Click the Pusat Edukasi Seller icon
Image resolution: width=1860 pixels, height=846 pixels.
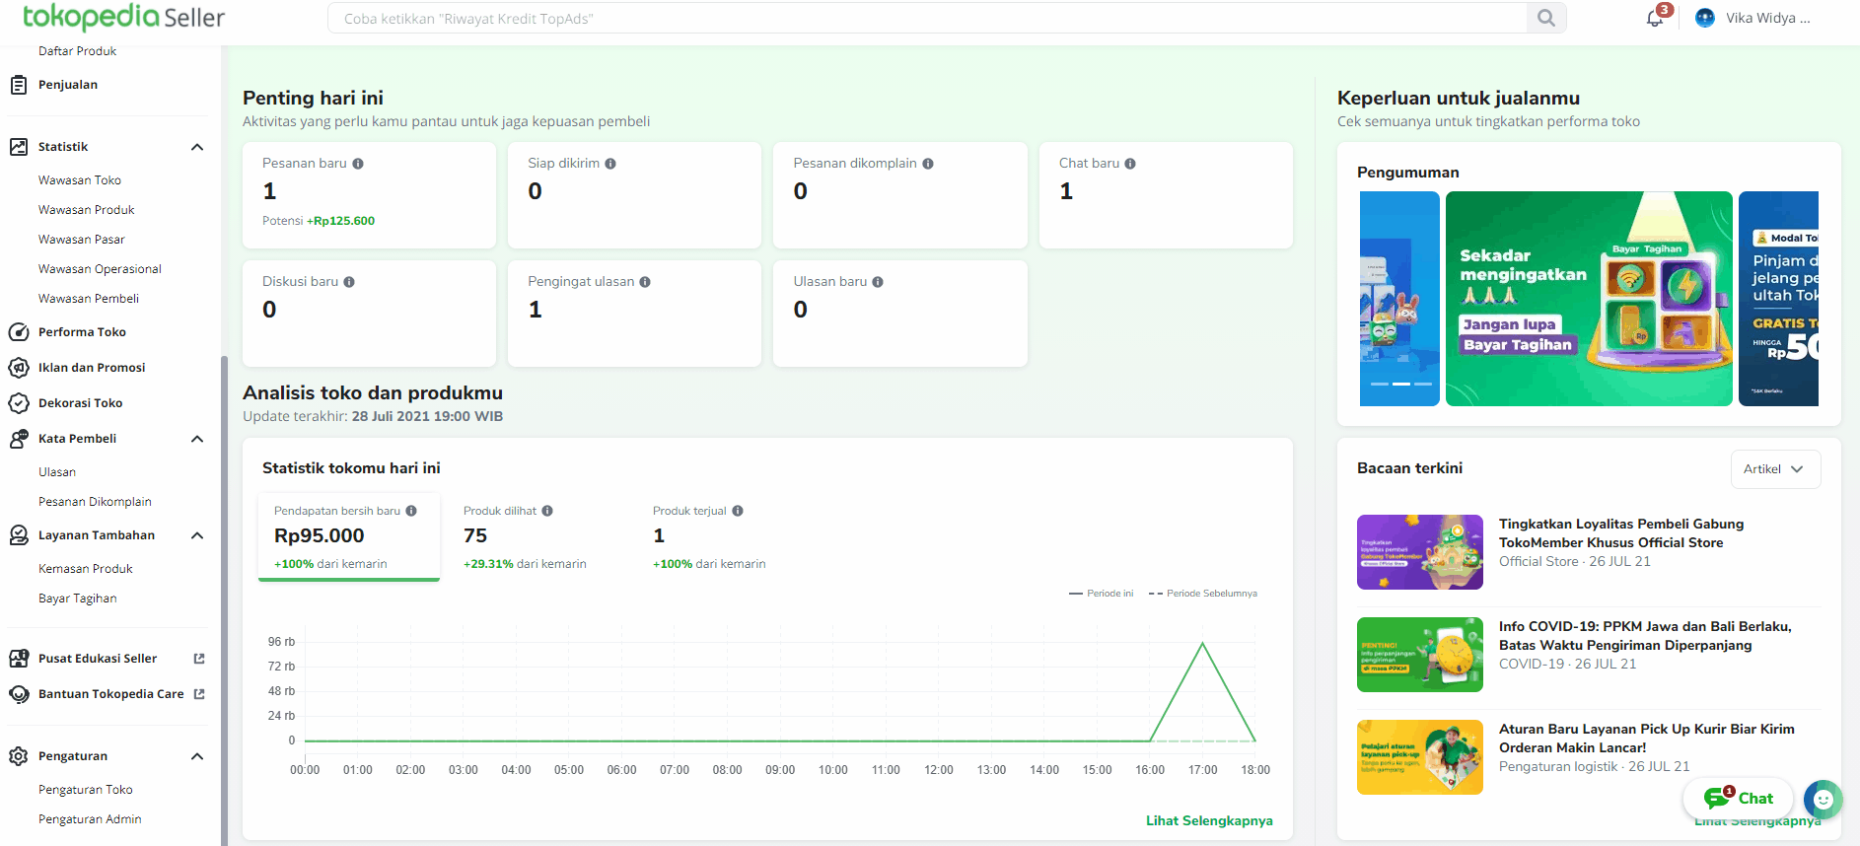tap(19, 659)
